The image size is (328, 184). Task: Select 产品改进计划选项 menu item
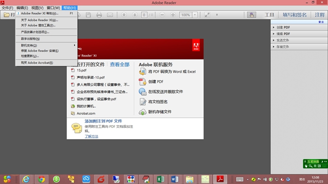[x=46, y=32]
